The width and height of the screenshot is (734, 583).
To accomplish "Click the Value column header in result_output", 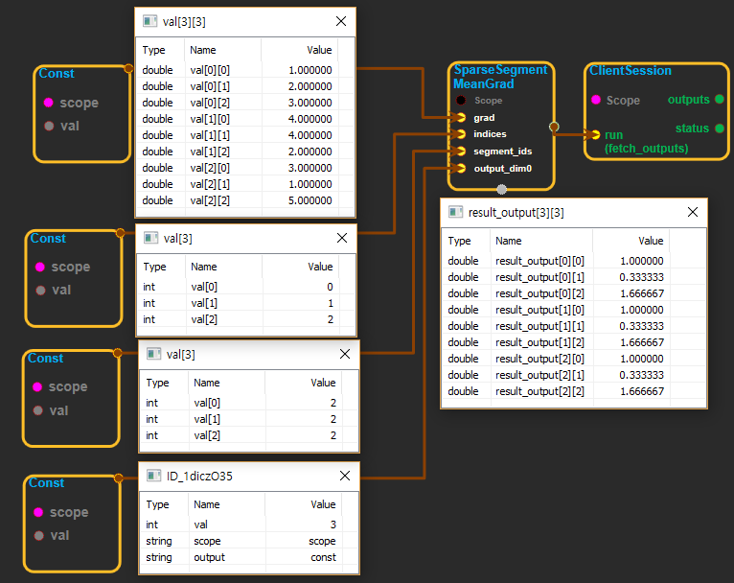I will pyautogui.click(x=651, y=242).
